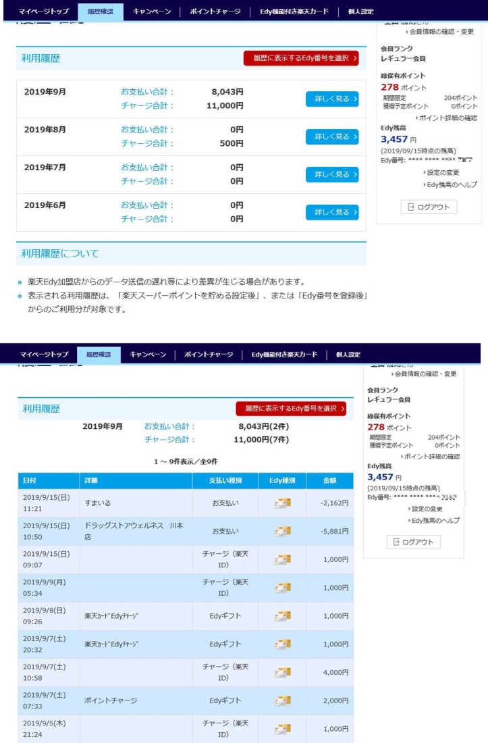Viewport: 488px width, 743px height.
Task: Click ポイント詳細の確認 link on the September detail page
Action: [430, 457]
